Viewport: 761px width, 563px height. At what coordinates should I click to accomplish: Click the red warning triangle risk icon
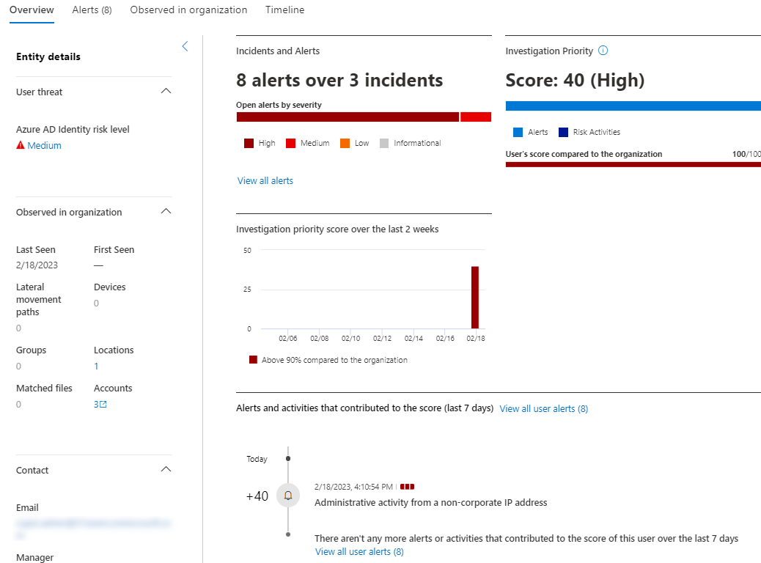[21, 146]
